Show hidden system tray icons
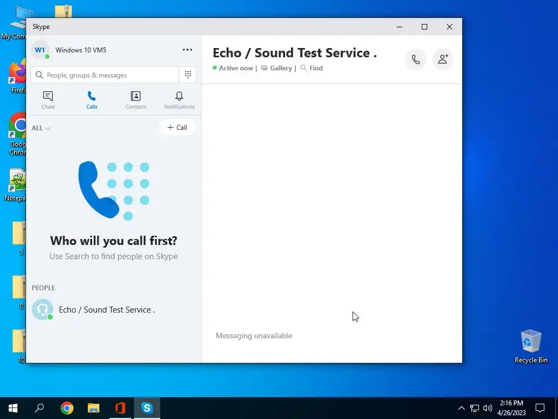 pos(461,408)
